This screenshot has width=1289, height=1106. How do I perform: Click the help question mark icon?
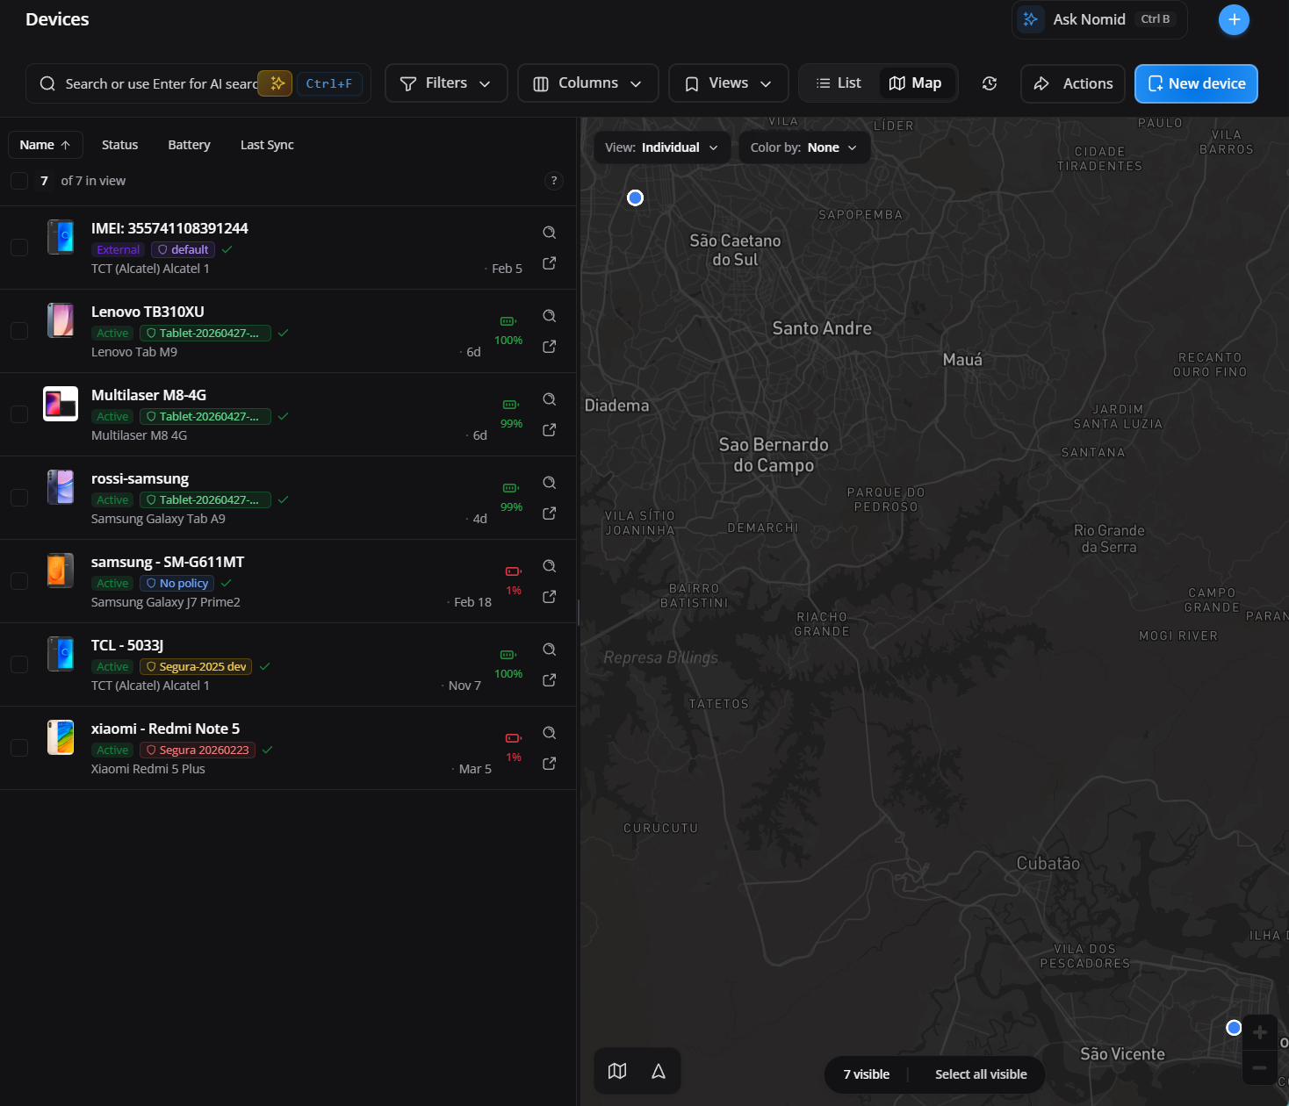(x=553, y=181)
